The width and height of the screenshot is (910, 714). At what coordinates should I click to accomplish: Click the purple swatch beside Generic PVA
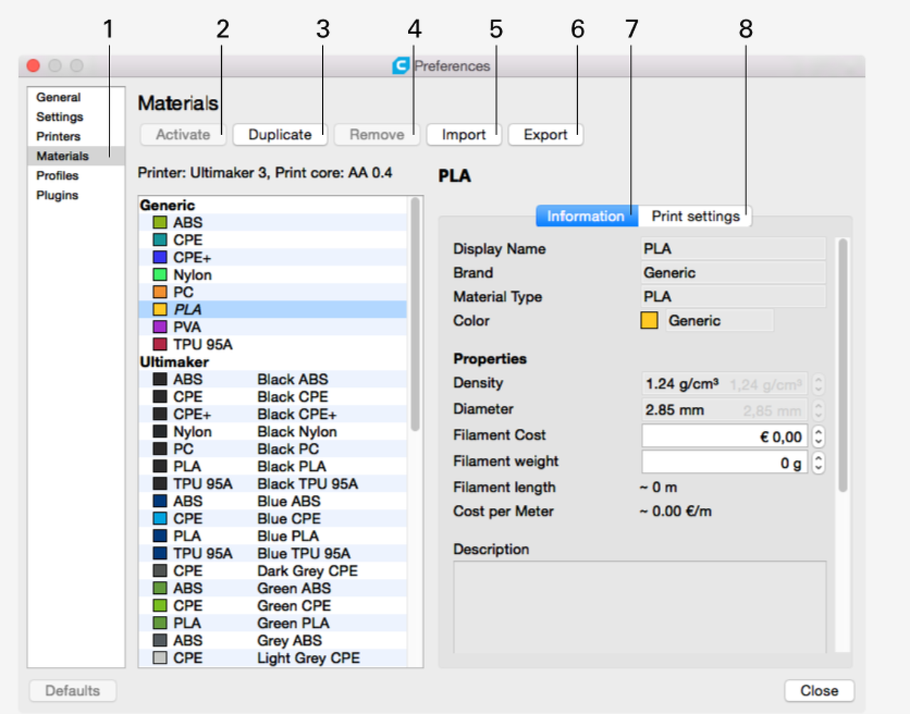(x=160, y=327)
